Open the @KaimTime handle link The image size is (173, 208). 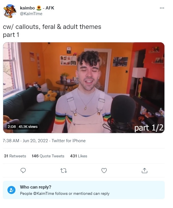31,14
